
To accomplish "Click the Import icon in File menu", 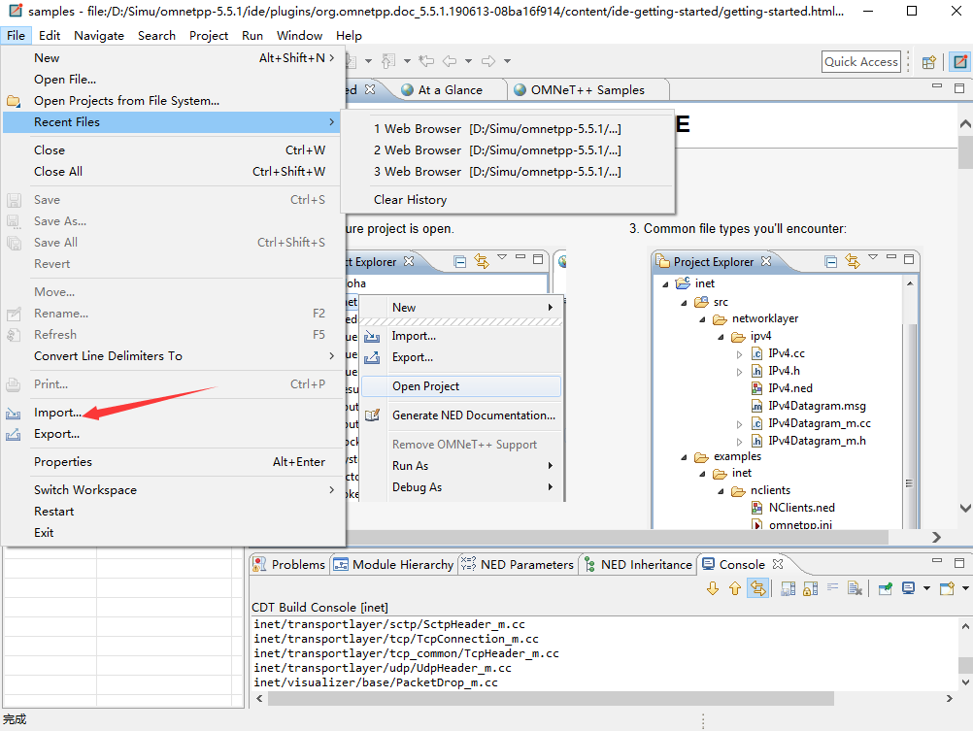I will tap(13, 414).
